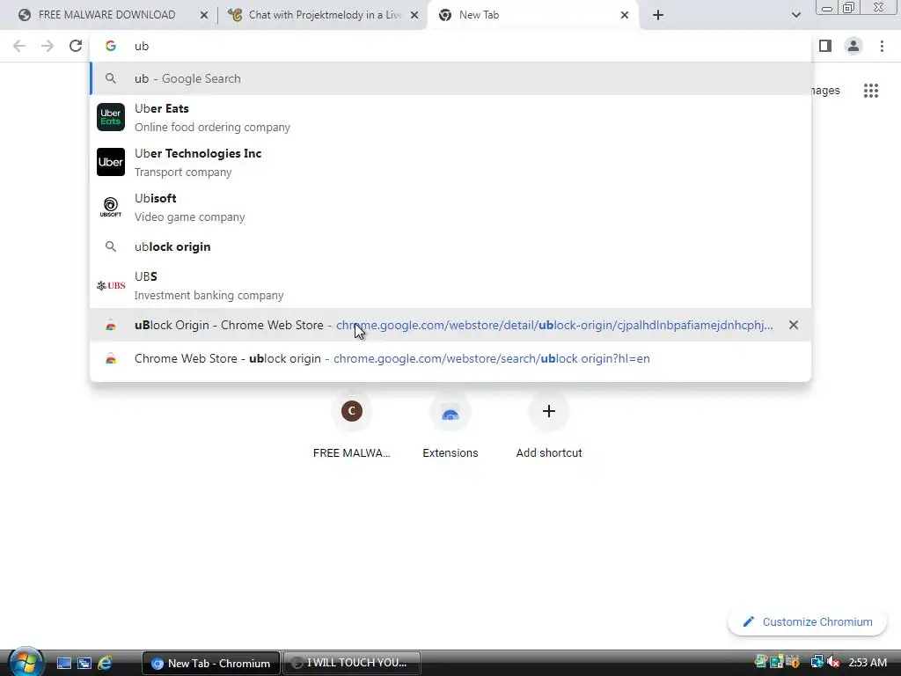Choose the Uber Eats suggestion text

click(212, 117)
